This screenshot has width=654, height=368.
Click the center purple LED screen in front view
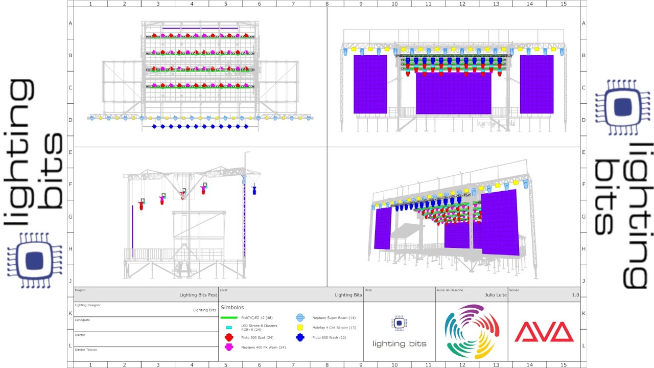[x=453, y=94]
